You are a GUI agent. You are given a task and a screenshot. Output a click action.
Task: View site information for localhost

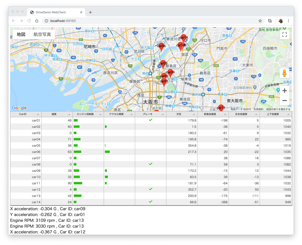[x=46, y=21]
